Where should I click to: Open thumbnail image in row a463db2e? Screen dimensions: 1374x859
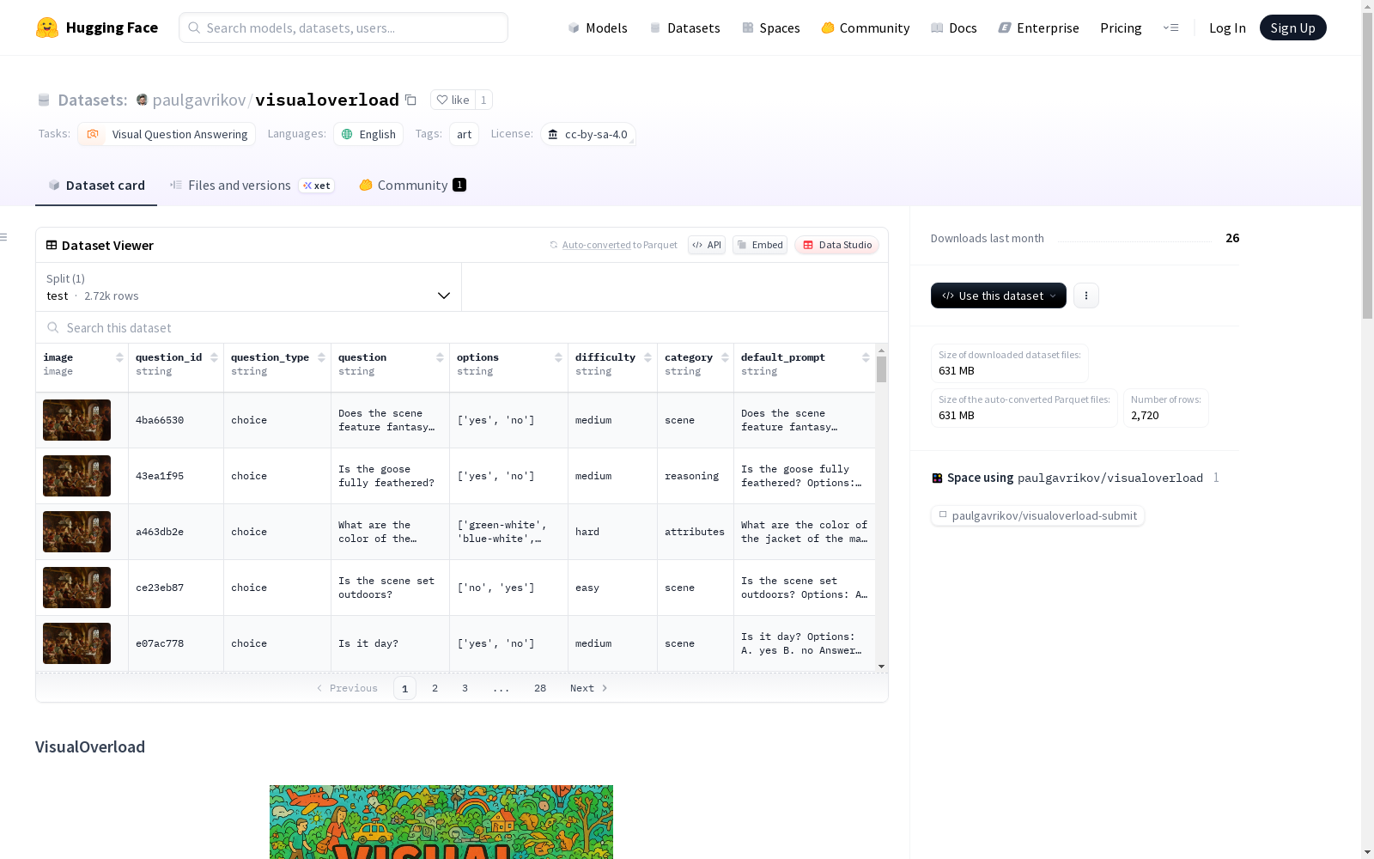(76, 532)
